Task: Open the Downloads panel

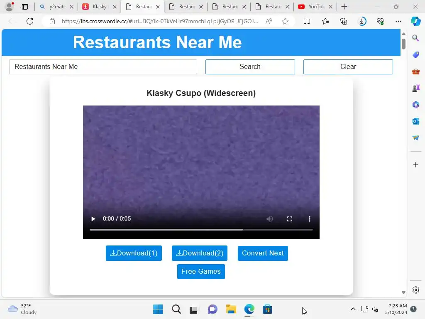Action: tap(362, 21)
